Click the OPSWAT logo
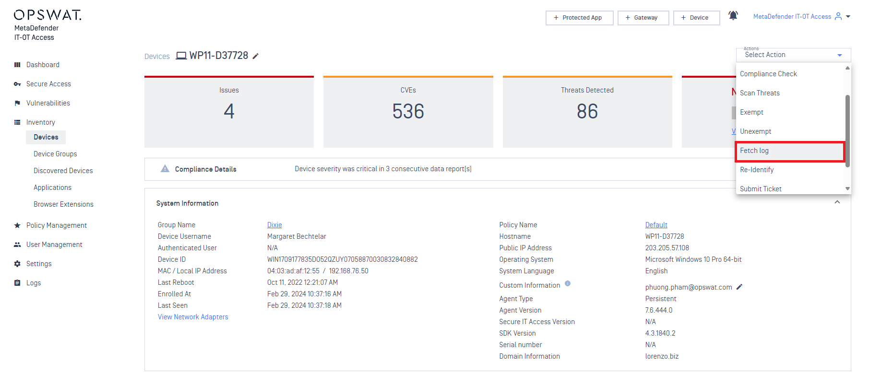 tap(48, 15)
